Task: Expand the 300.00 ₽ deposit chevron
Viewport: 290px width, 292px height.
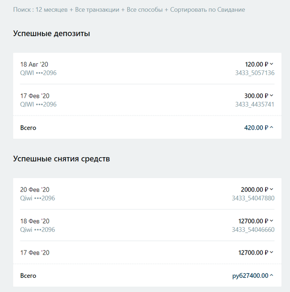Action: coord(272,95)
